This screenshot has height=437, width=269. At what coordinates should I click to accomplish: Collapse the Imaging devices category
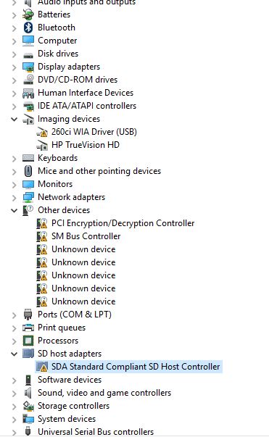coord(15,119)
